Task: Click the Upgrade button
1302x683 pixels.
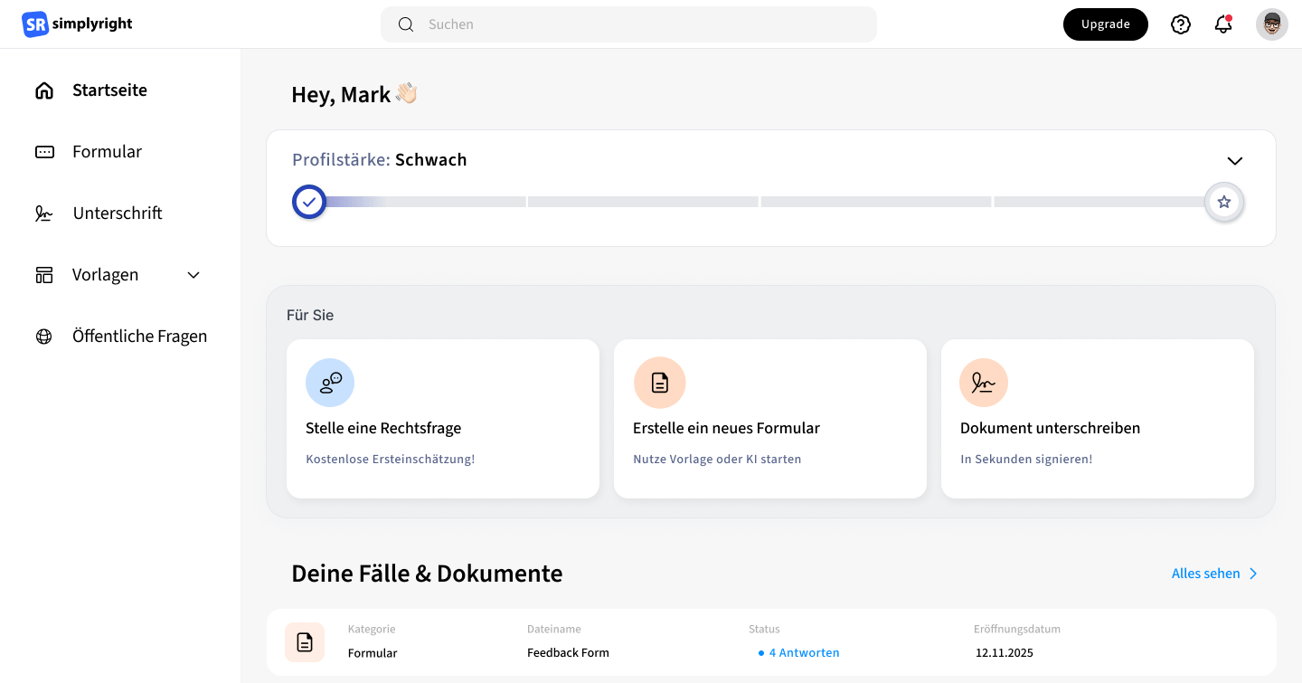Action: (1105, 24)
